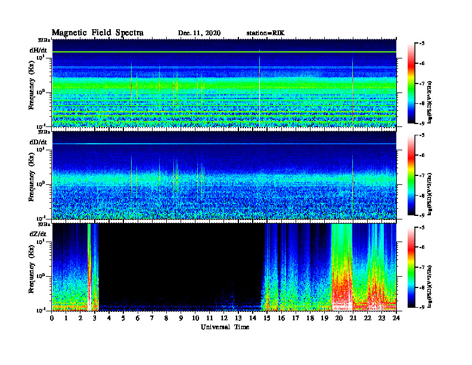Click the hour 23 tick label

tap(381, 318)
